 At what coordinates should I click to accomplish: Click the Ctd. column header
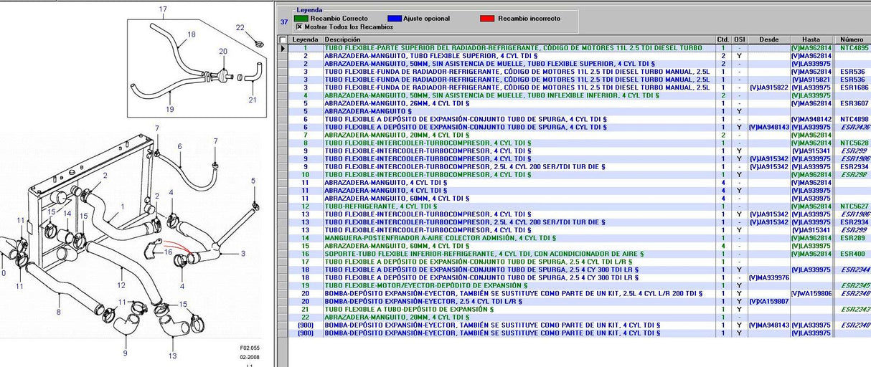pos(722,39)
